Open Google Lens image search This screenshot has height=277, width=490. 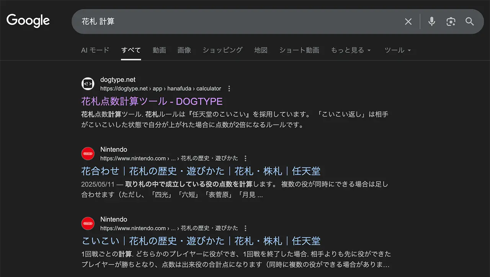click(x=451, y=22)
